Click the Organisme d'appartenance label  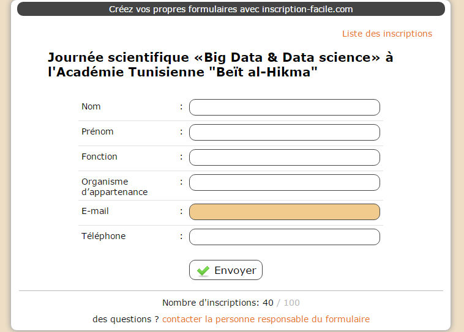click(x=114, y=187)
